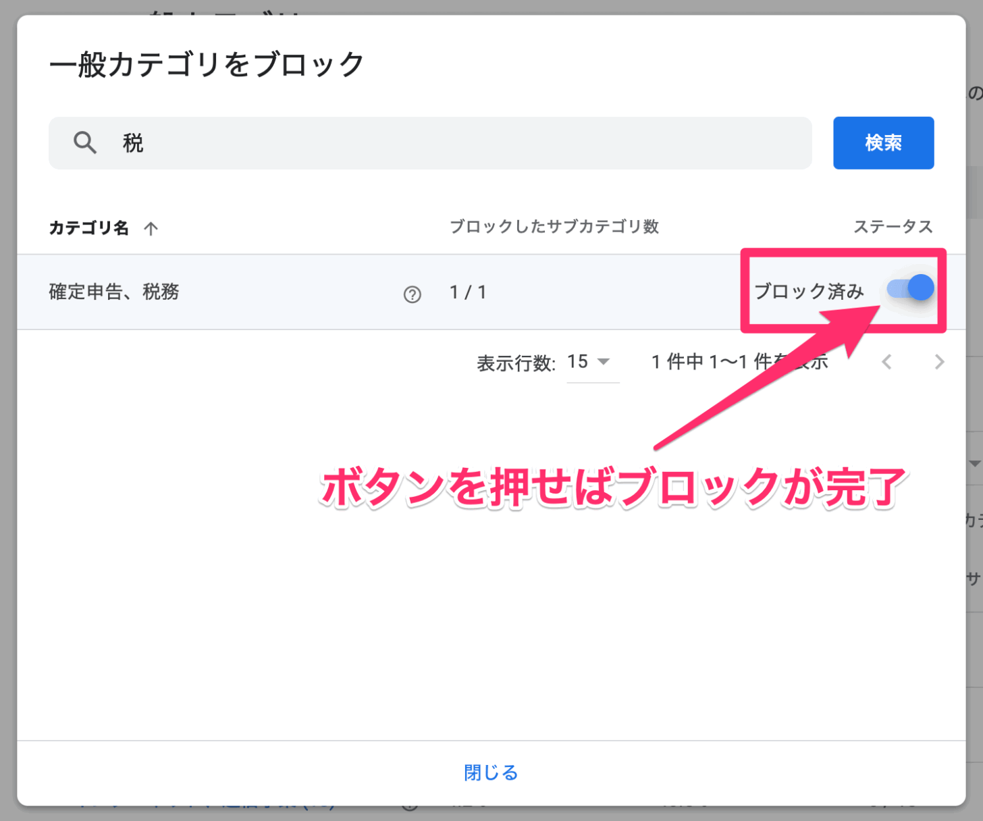983x821 pixels.
Task: Click the ブロックしたサブカテゴリ数 column header
Action: [x=554, y=227]
